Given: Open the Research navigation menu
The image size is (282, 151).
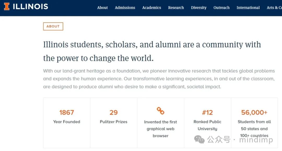Looking at the screenshot, I should click(176, 8).
